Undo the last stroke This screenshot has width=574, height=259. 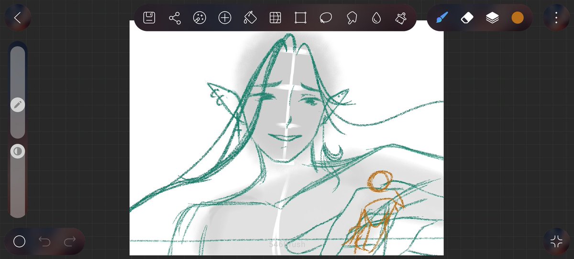coord(44,241)
